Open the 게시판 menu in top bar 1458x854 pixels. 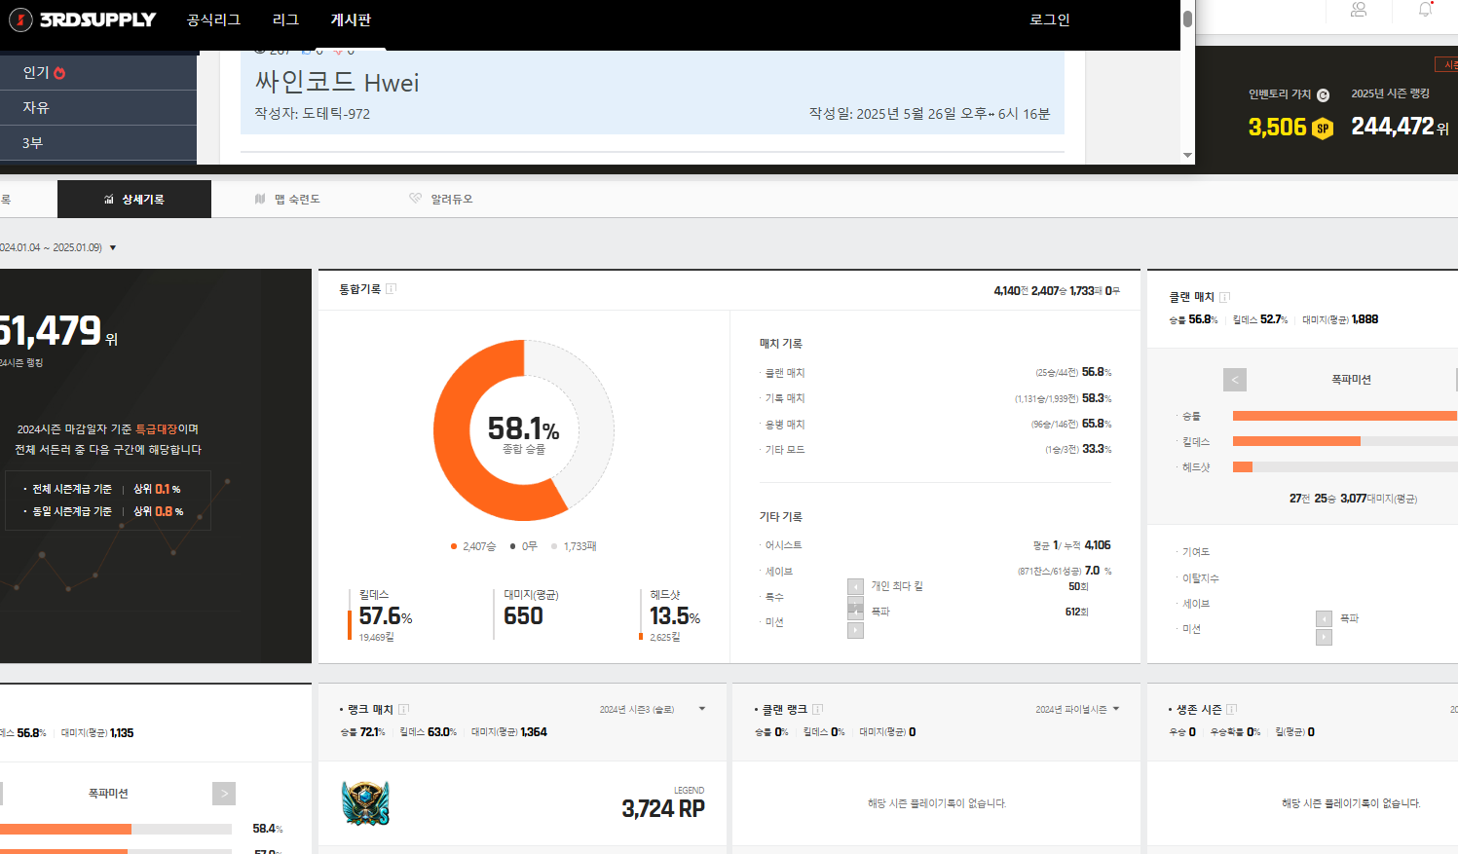pos(351,19)
